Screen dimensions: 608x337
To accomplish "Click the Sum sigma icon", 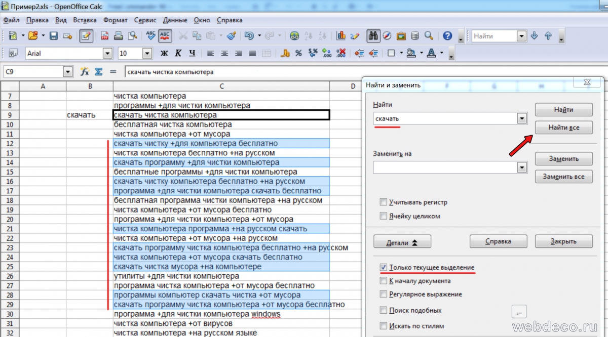I will [x=99, y=72].
